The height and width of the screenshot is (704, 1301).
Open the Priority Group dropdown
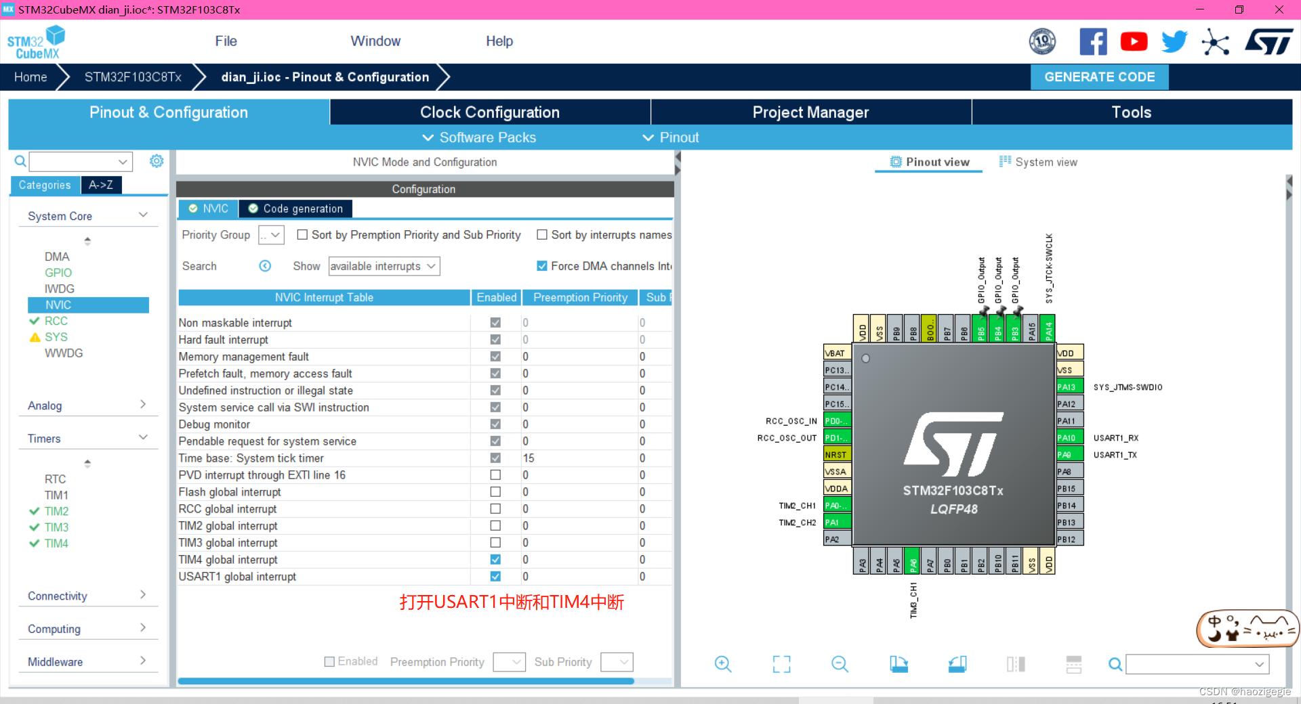click(271, 235)
